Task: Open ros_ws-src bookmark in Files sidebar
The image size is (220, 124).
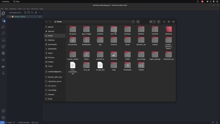Action: (55, 86)
